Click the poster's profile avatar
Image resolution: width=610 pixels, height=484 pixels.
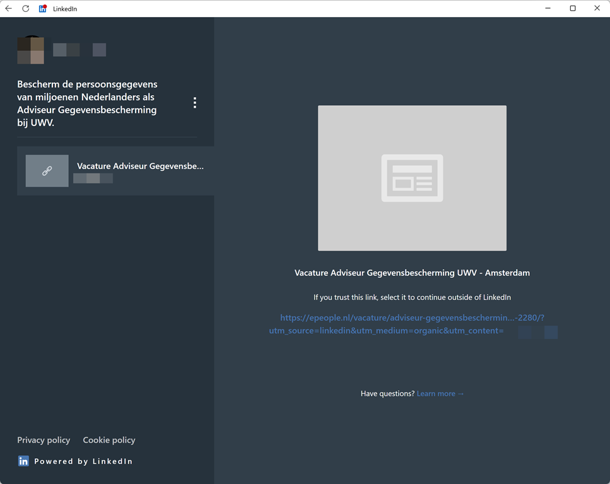click(30, 50)
